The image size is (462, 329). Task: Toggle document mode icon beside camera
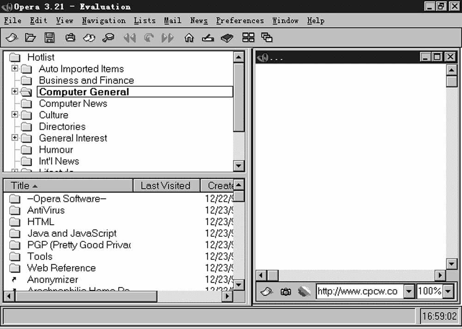click(304, 291)
